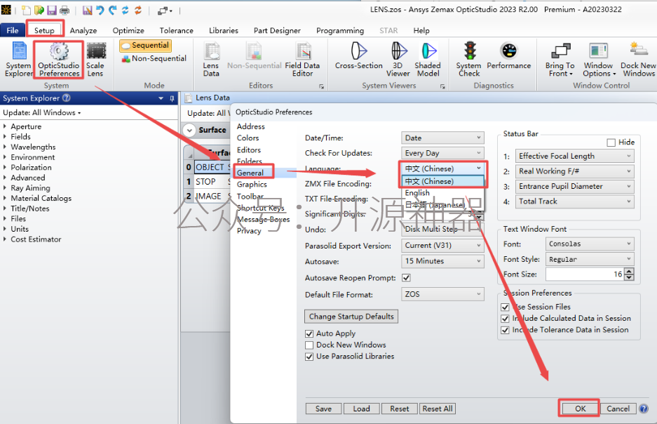Run the System Check traffic light
This screenshot has width=657, height=424.
coord(469,59)
